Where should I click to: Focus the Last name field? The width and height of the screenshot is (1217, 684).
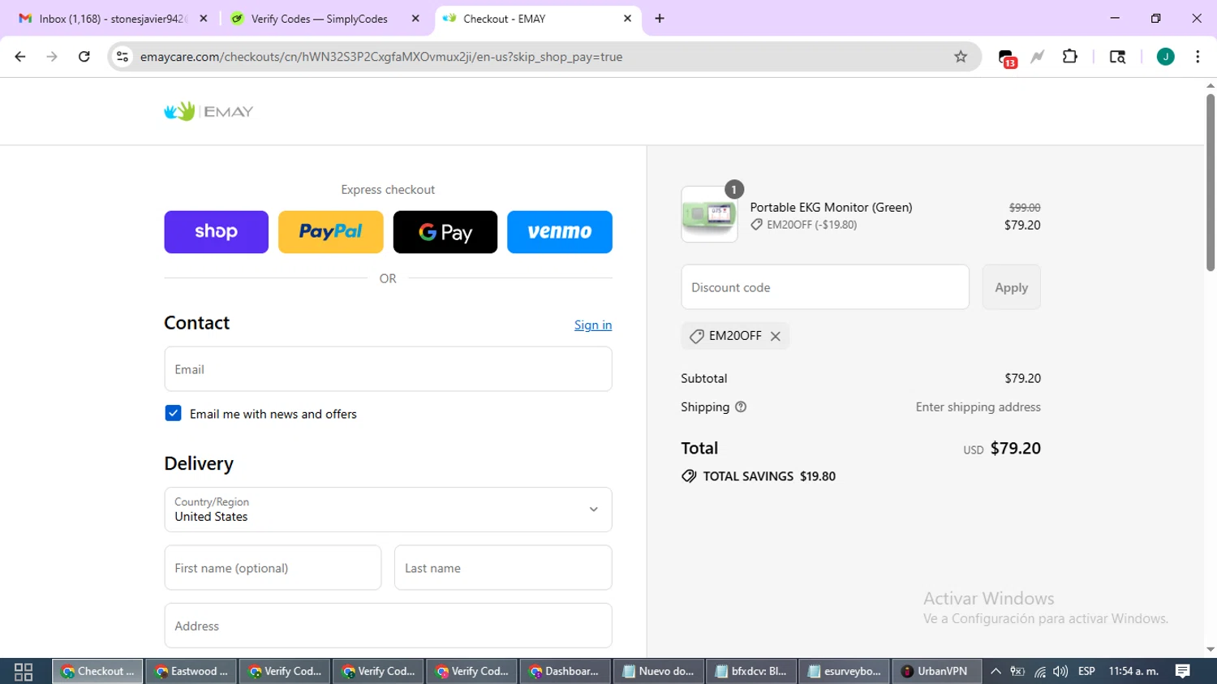[503, 568]
